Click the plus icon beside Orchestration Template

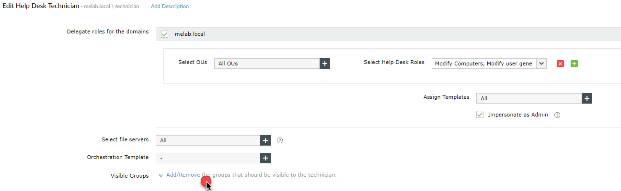pos(265,158)
